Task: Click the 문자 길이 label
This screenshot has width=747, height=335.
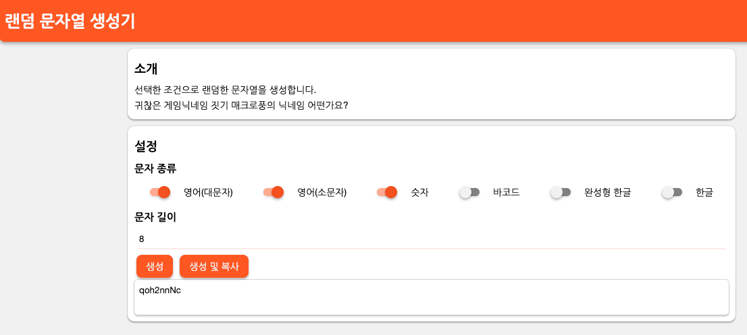Action: point(156,217)
